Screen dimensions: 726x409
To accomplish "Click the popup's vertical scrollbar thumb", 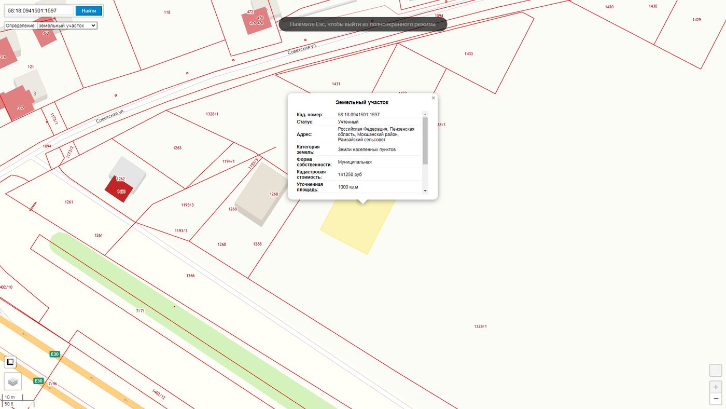I will click(x=425, y=141).
